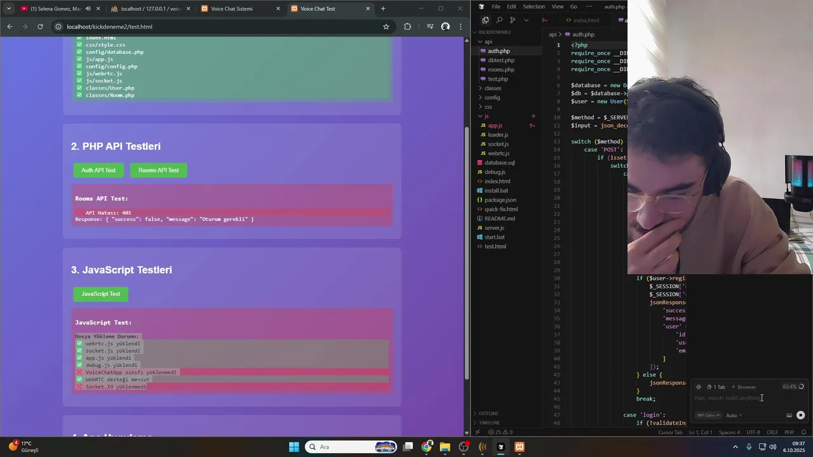This screenshot has width=813, height=457.
Task: Open the Explorer view in the editor
Action: coord(486,20)
